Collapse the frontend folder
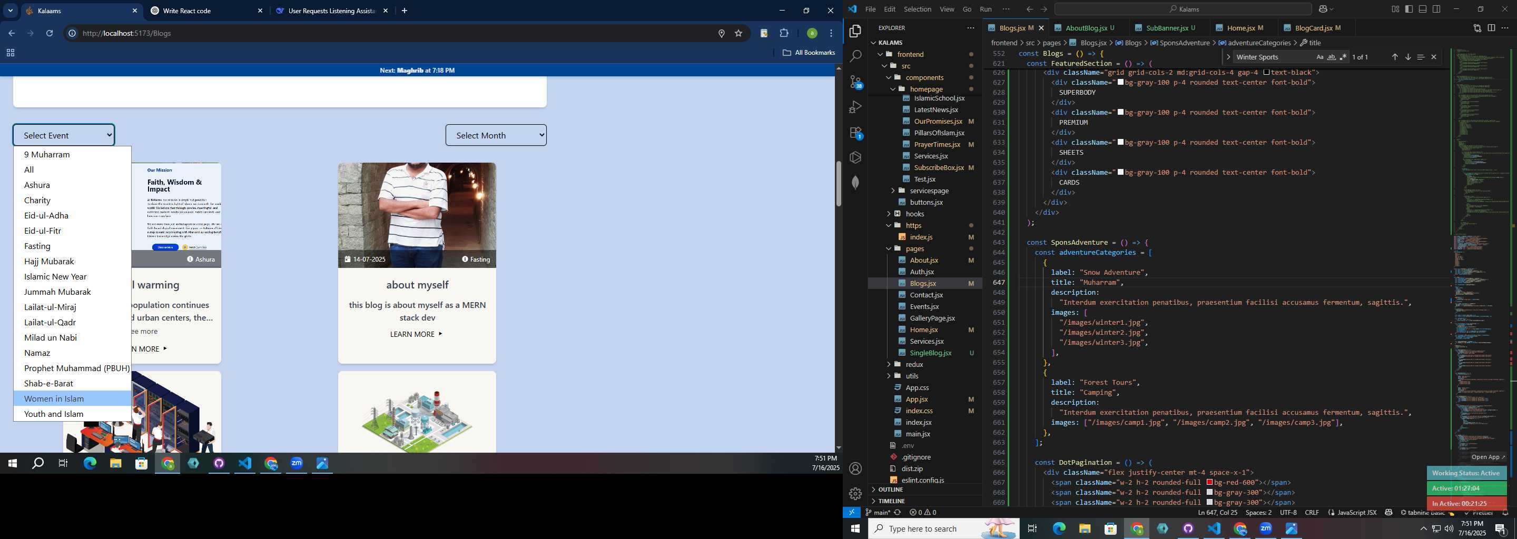This screenshot has width=1517, height=539. coord(910,54)
